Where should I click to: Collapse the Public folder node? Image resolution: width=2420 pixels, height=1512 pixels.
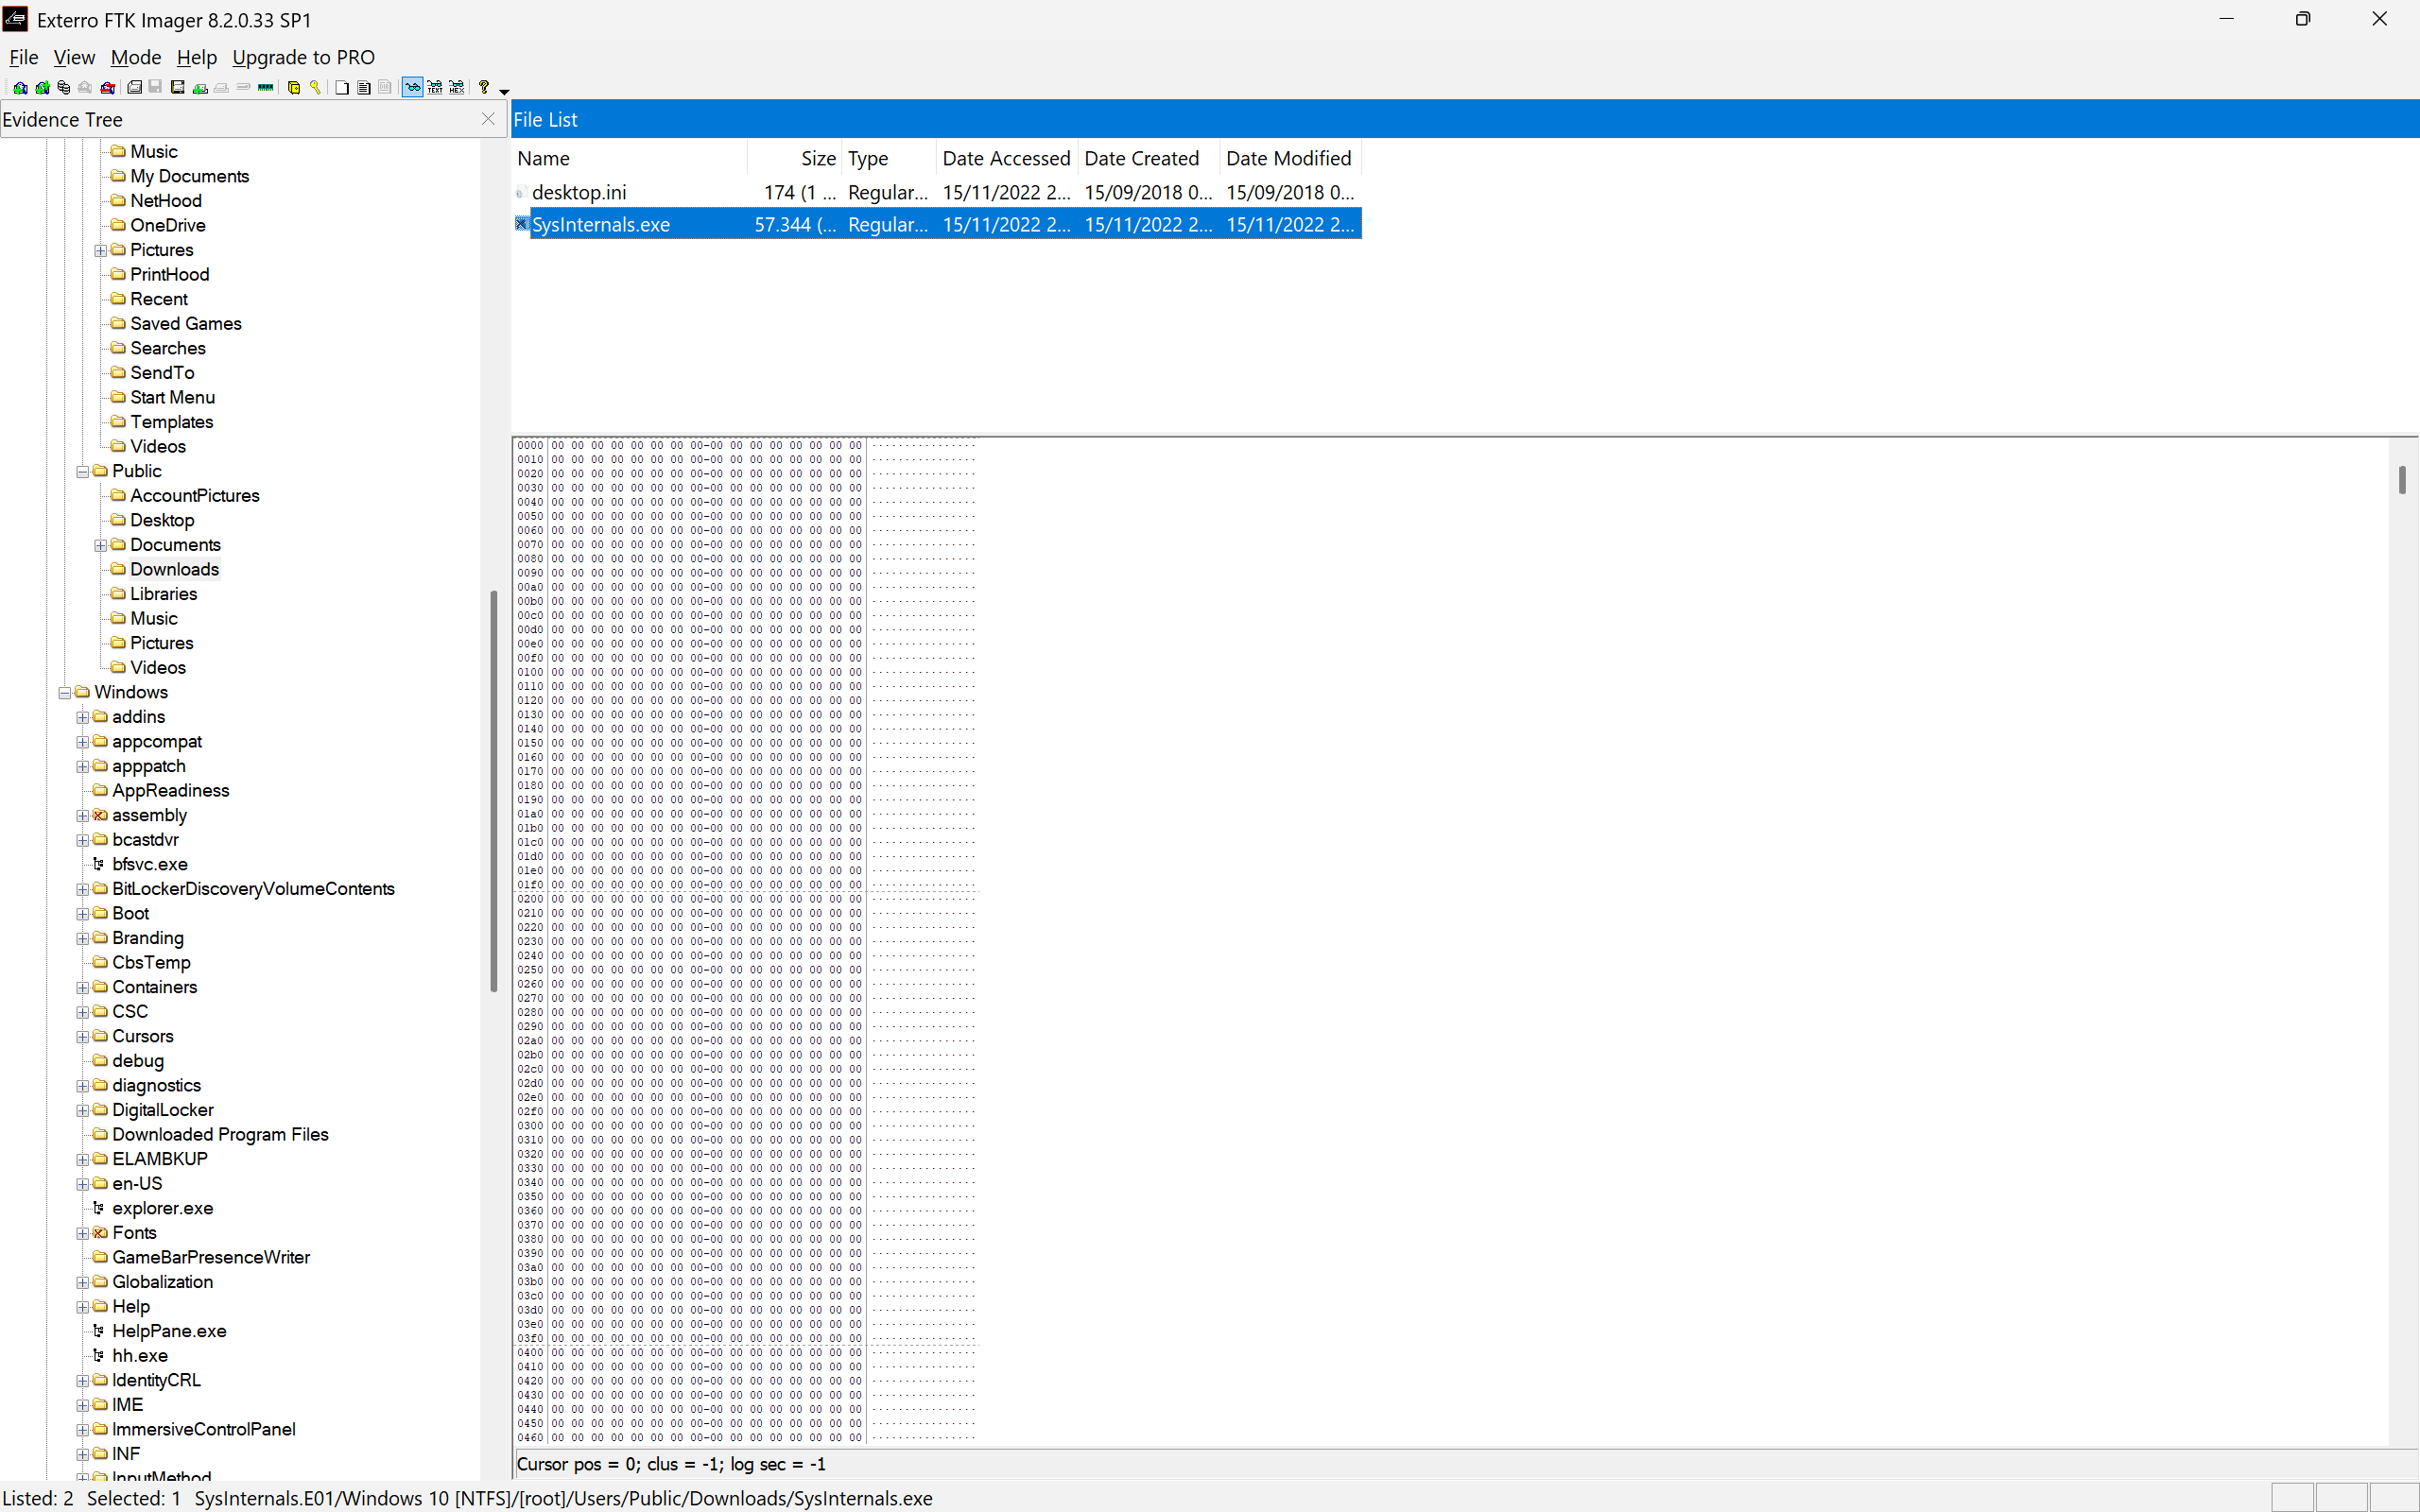tap(83, 471)
